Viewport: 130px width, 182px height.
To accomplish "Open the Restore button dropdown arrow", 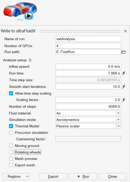I will pos(27,177).
